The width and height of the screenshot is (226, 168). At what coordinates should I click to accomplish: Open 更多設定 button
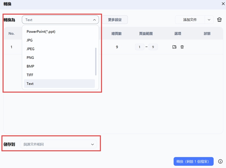click(115, 20)
